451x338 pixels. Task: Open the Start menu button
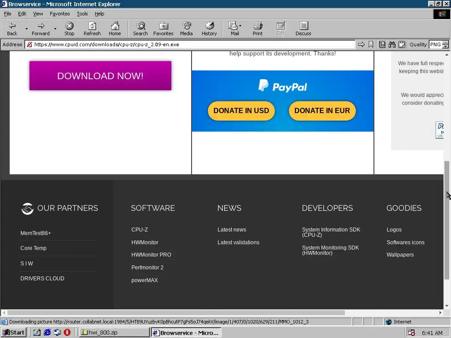coord(14,333)
